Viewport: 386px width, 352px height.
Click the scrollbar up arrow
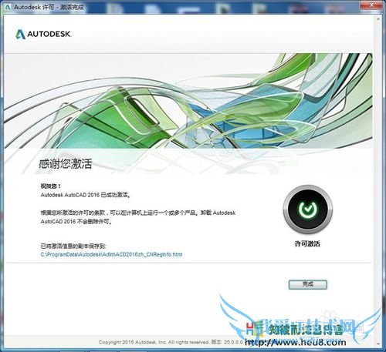[x=378, y=19]
